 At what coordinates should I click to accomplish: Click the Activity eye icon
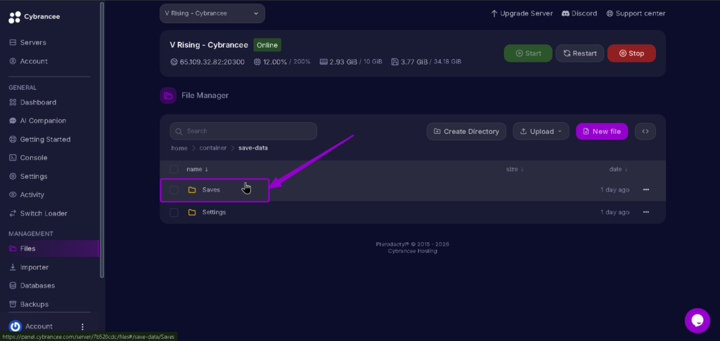(13, 195)
